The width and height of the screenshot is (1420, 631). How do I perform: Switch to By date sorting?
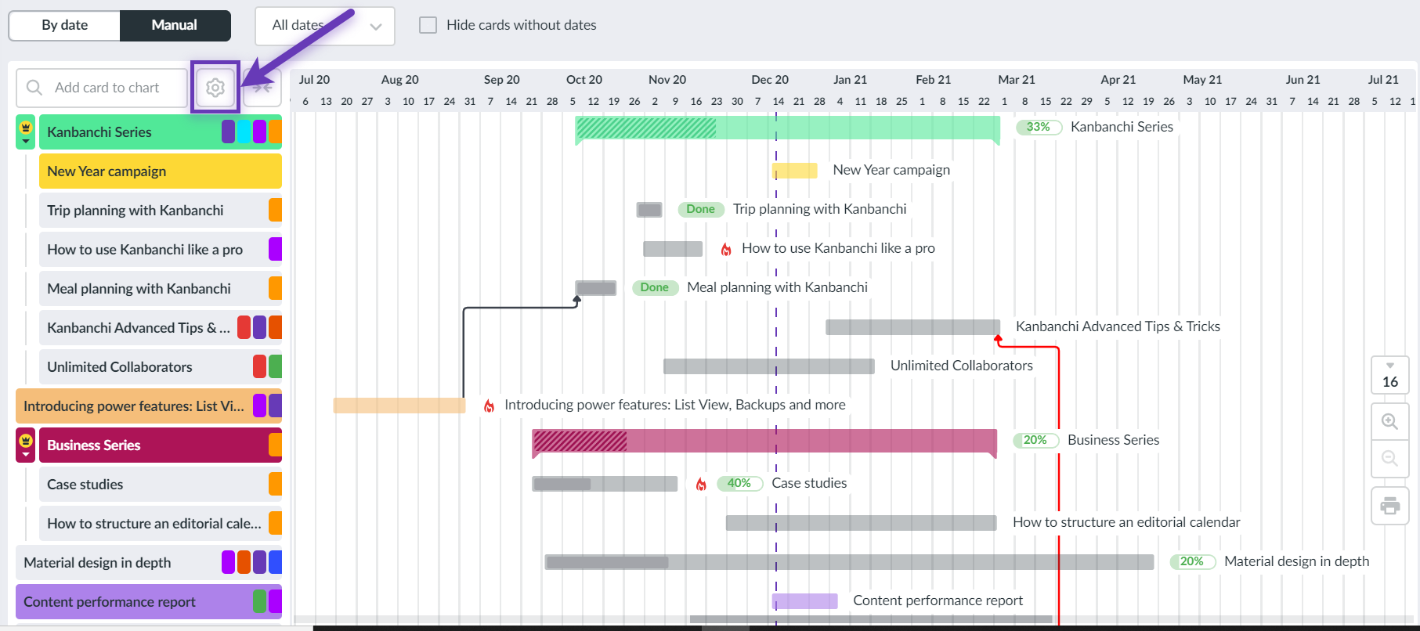click(x=64, y=25)
